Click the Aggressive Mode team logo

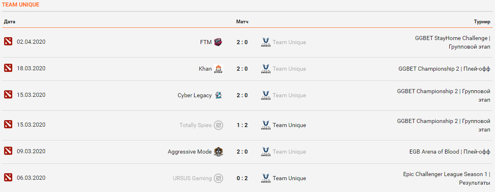point(218,152)
